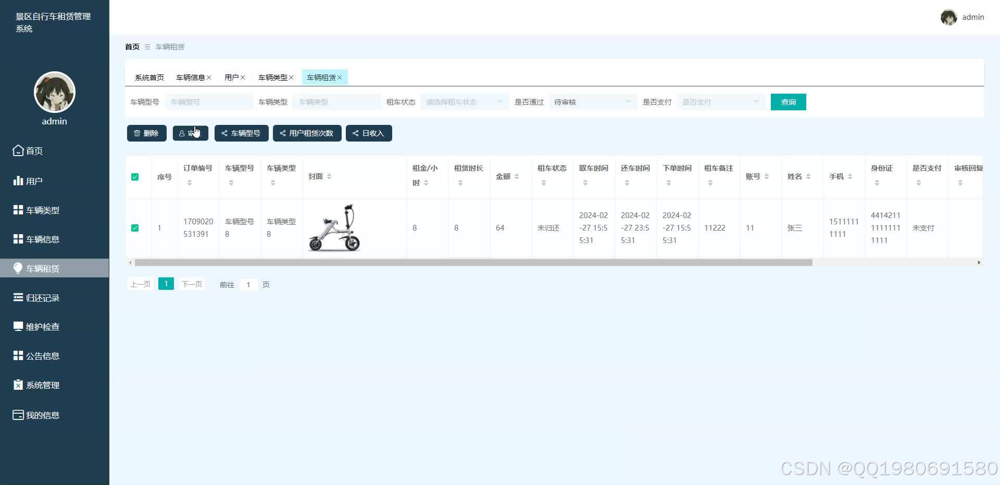Open the 是否通过 dropdown showing 待审核
Image resolution: width=1000 pixels, height=485 pixels.
coord(592,101)
